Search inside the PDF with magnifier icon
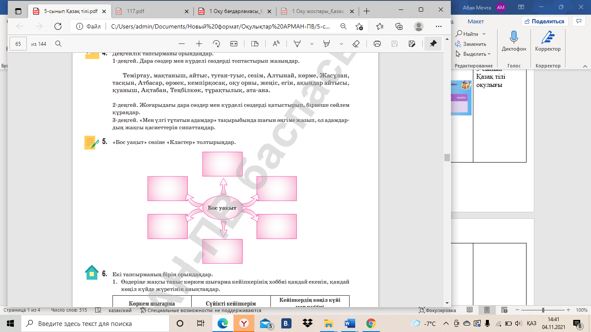591x332 pixels. click(58, 44)
